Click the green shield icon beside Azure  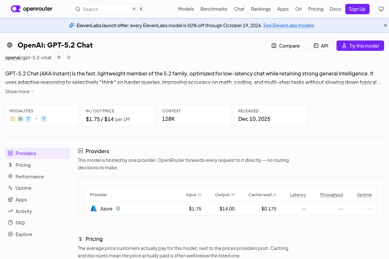point(118,208)
